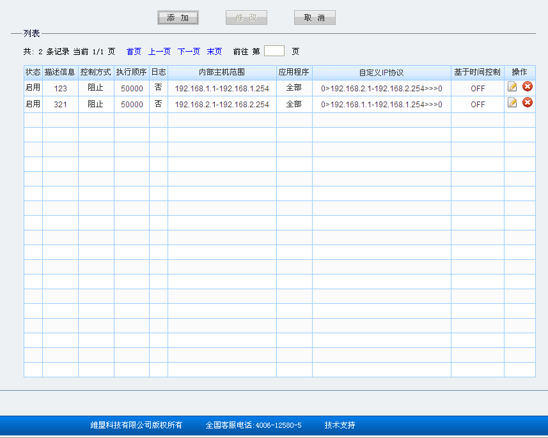The width and height of the screenshot is (548, 438).
Task: Jump to the 下一页 next page link
Action: coord(189,52)
